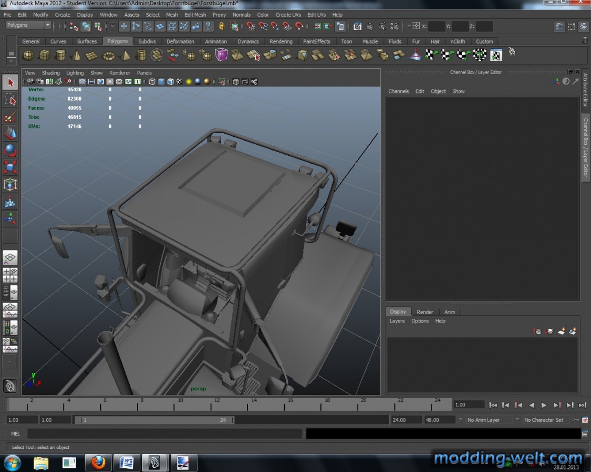
Task: Enable snap to grids
Action: coord(251,26)
